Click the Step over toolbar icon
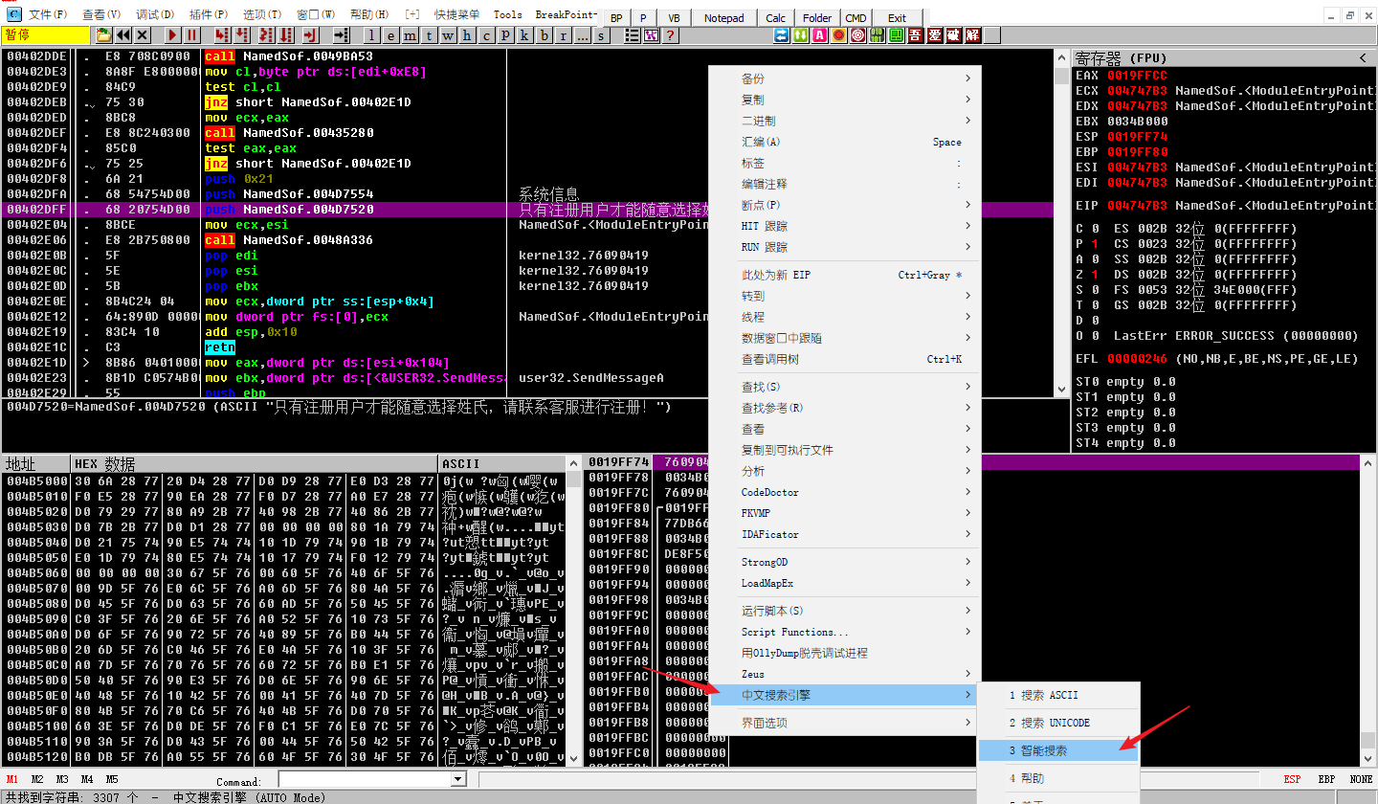Image resolution: width=1378 pixels, height=804 pixels. tap(243, 35)
